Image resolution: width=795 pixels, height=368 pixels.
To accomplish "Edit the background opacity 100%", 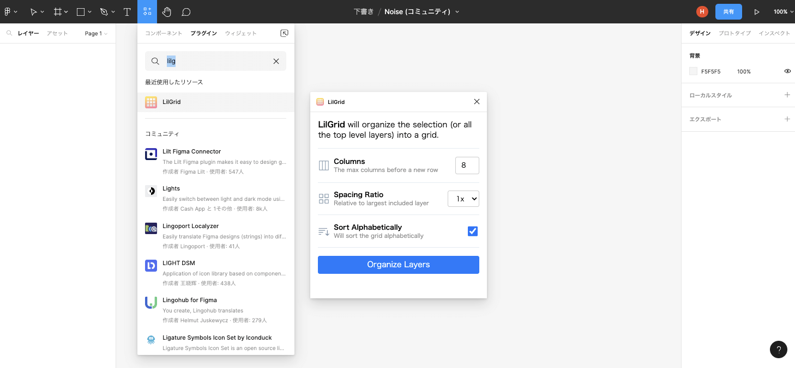I will (744, 71).
